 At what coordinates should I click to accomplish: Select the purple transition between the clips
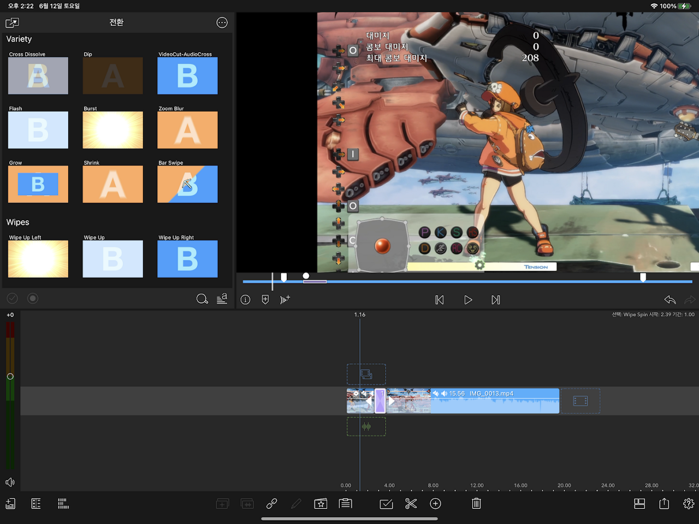coord(380,401)
